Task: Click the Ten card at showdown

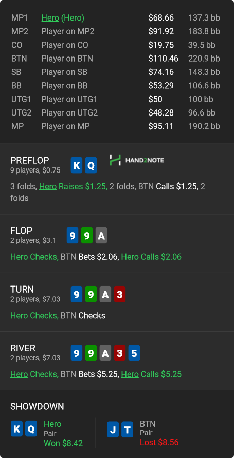Action: click(127, 429)
